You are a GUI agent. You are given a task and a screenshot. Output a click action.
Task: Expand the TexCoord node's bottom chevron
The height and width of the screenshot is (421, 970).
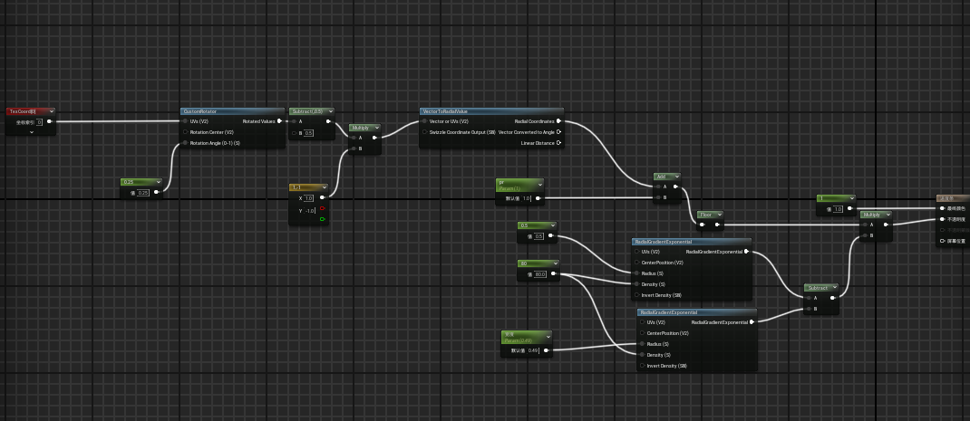[x=32, y=132]
